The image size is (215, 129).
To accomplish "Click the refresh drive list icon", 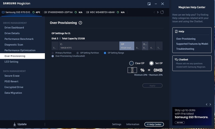I will pos(162,12).
